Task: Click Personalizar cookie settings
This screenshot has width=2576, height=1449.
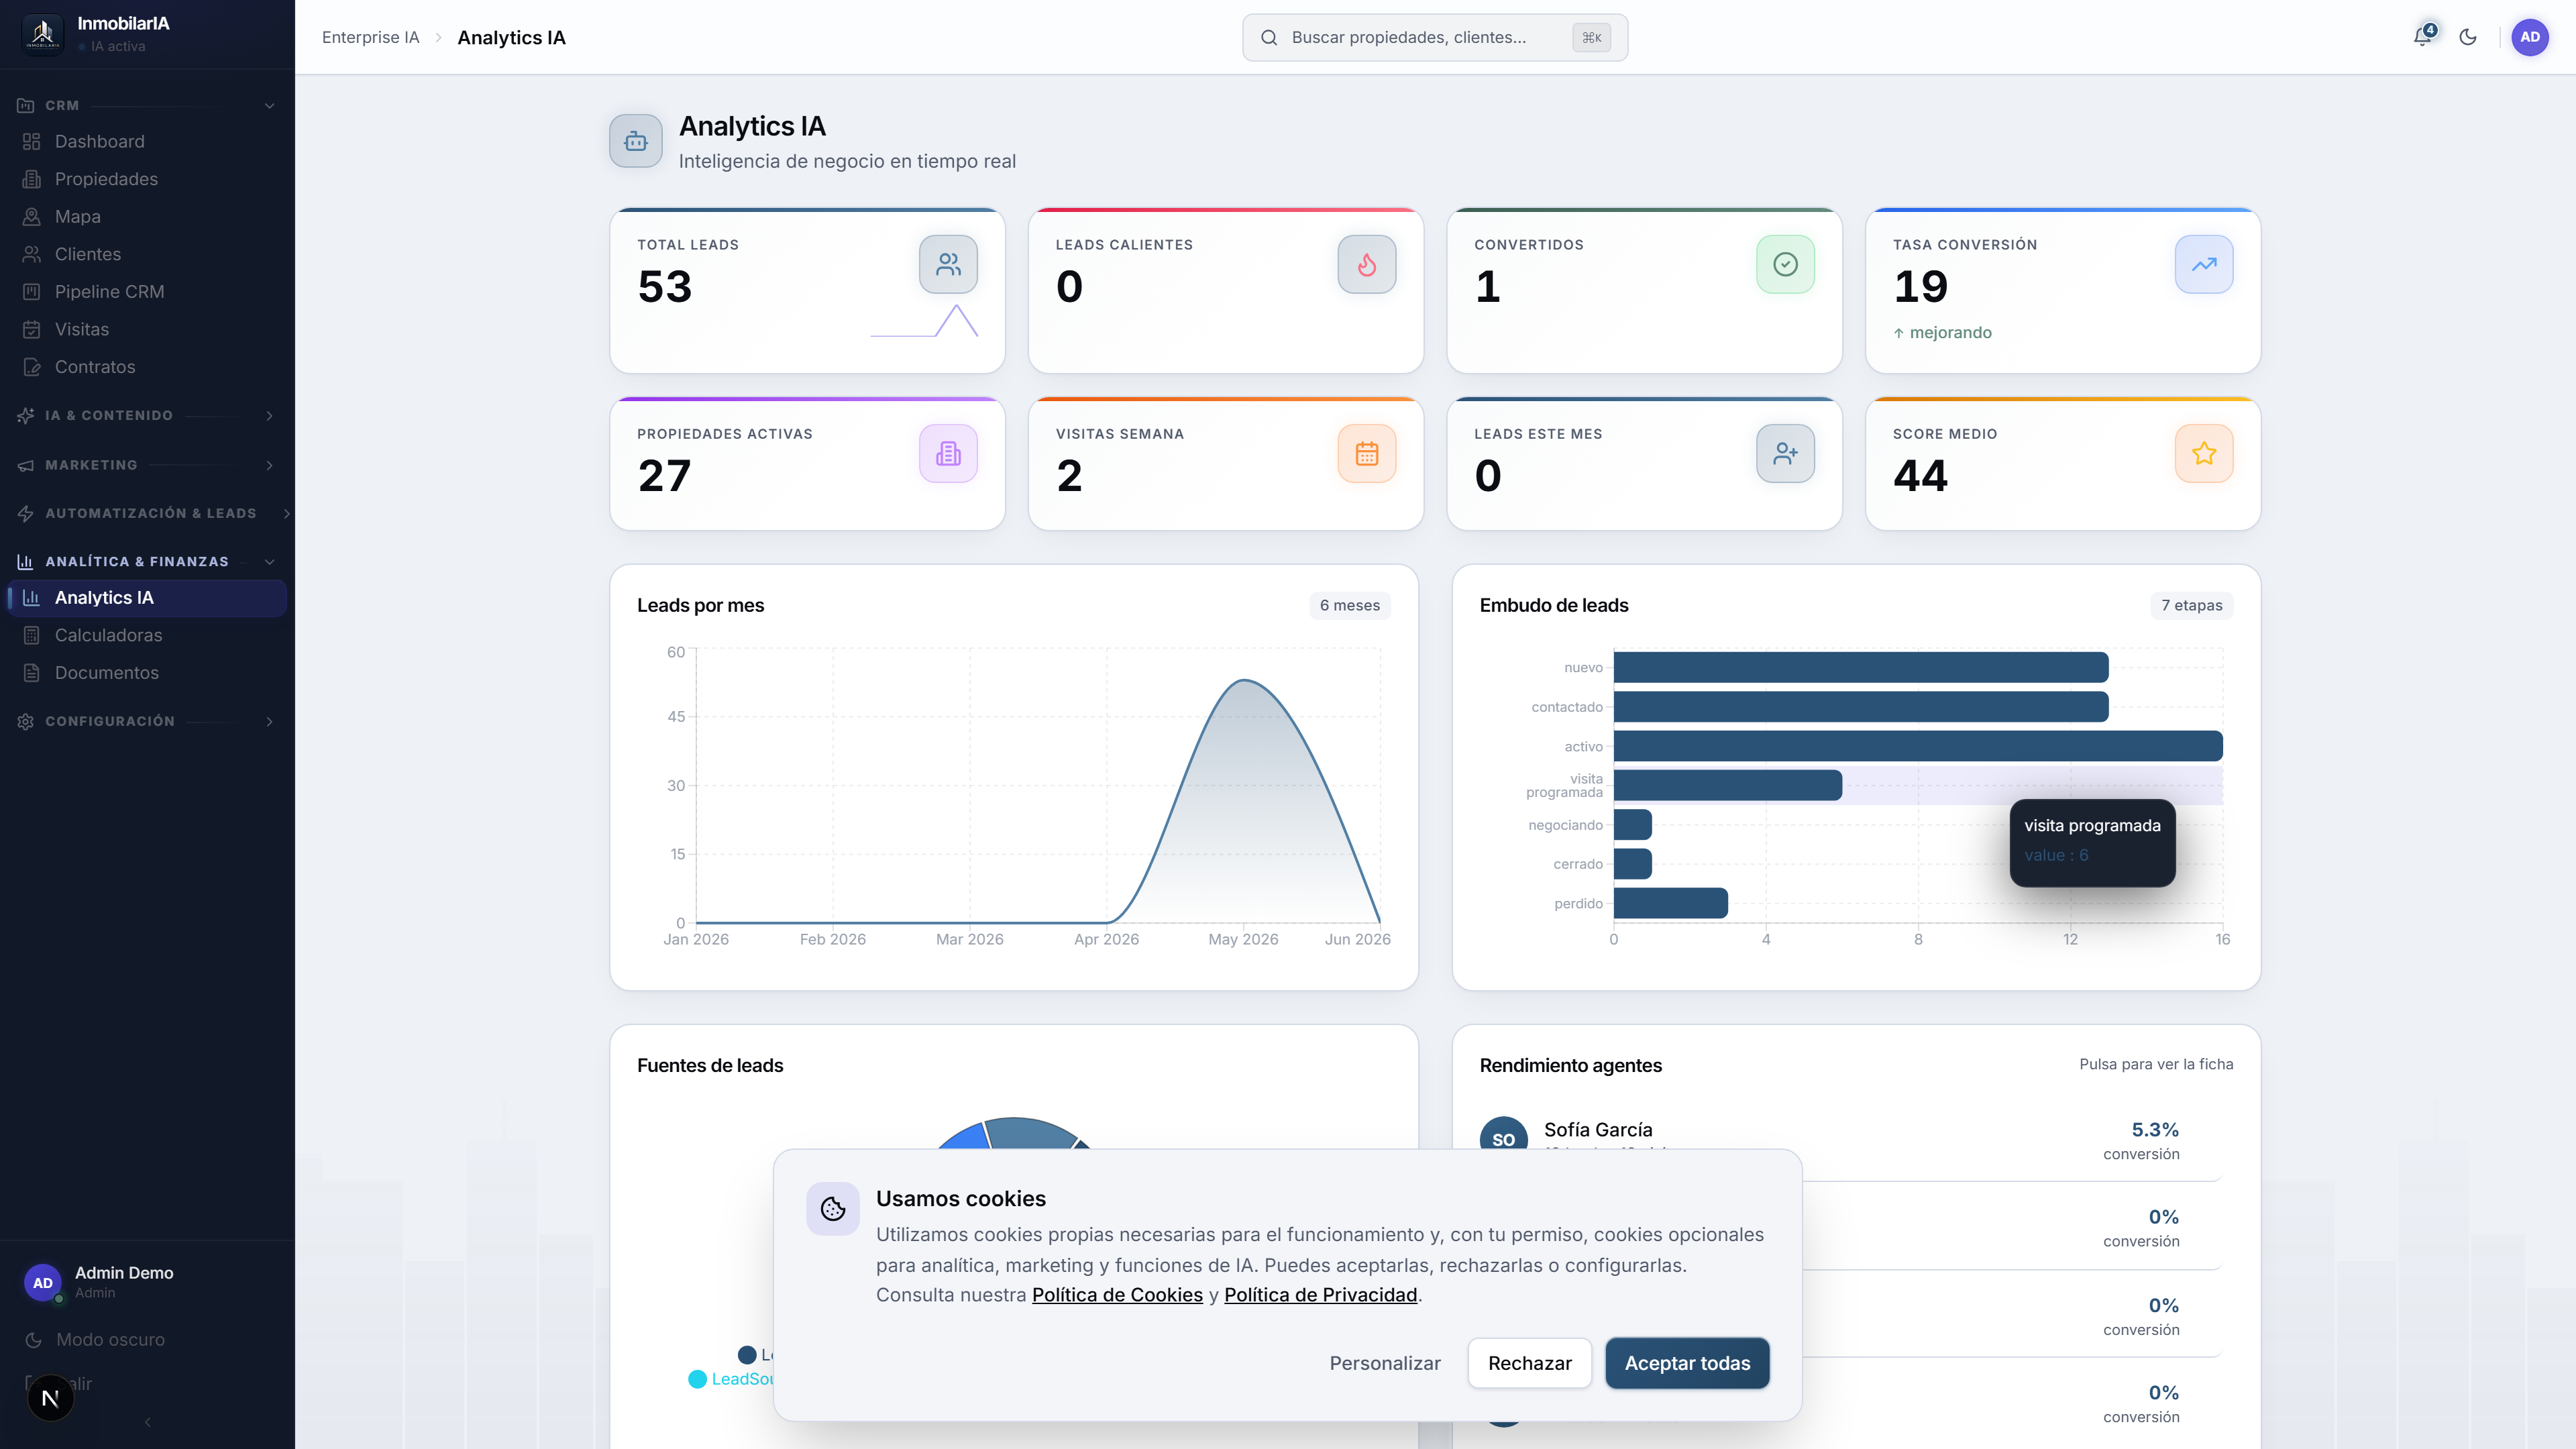Action: pyautogui.click(x=1384, y=1363)
